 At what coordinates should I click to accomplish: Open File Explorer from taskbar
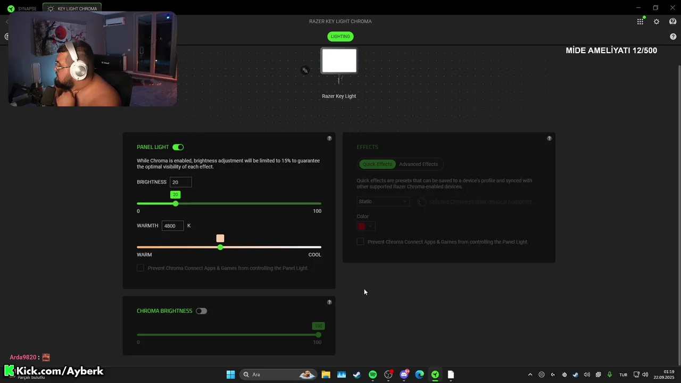pyautogui.click(x=326, y=374)
